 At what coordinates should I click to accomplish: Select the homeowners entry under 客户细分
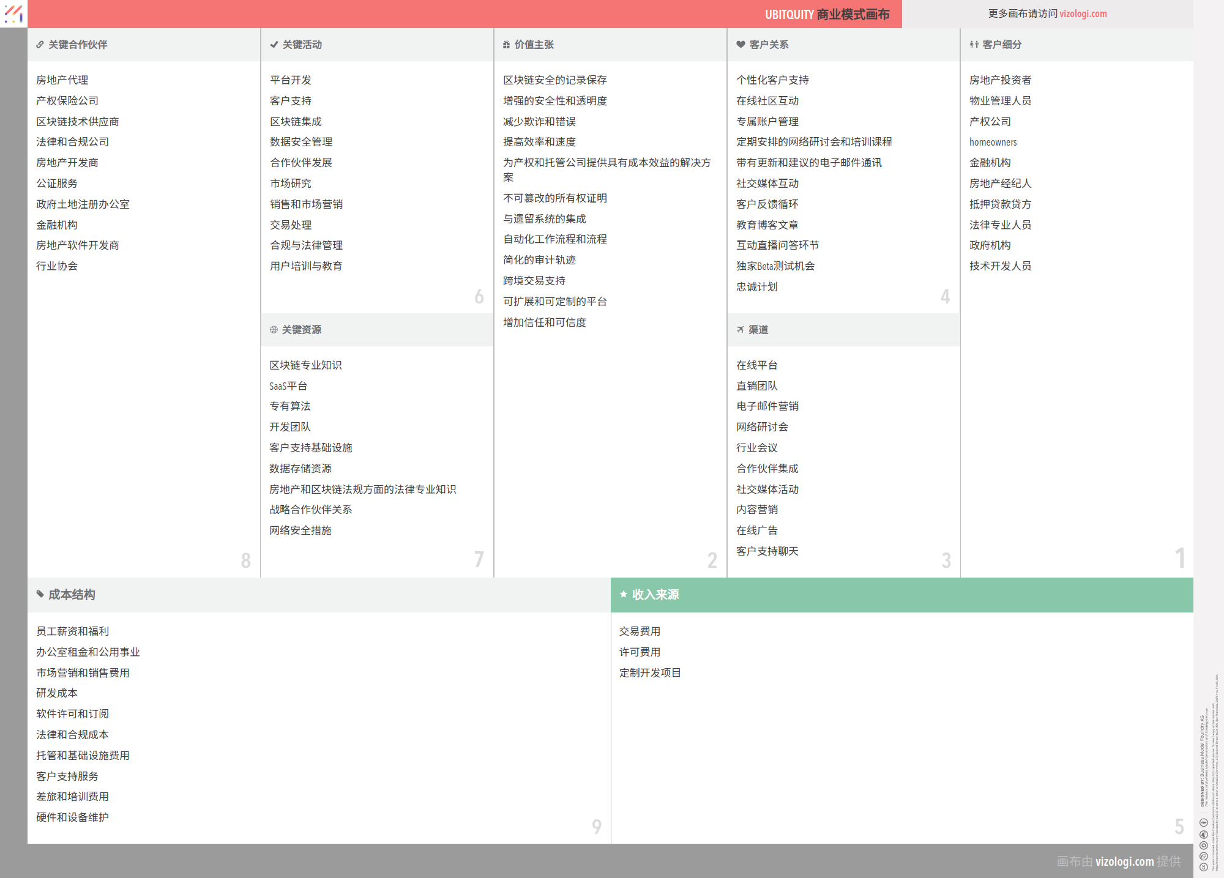tap(993, 141)
